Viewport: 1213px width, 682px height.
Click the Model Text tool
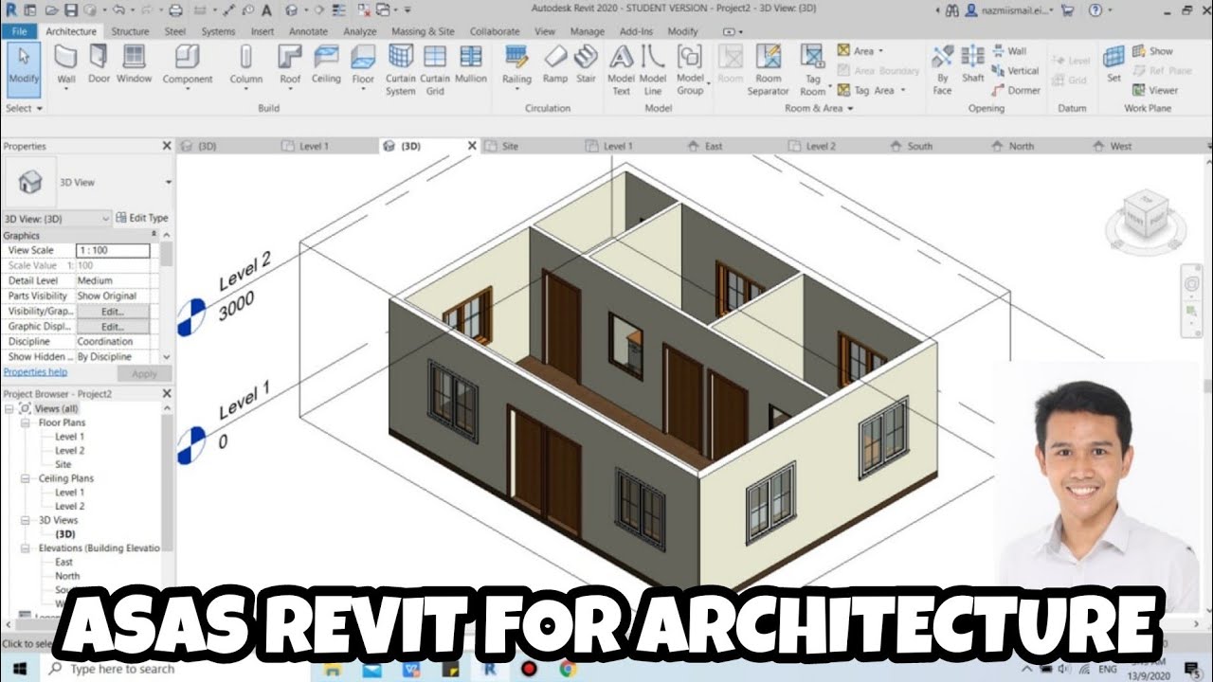coord(621,70)
